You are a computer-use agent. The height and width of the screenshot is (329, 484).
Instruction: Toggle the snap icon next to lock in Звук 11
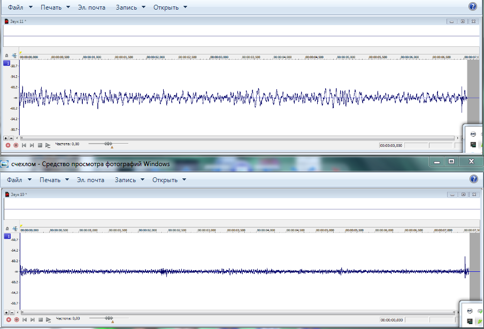point(14,56)
